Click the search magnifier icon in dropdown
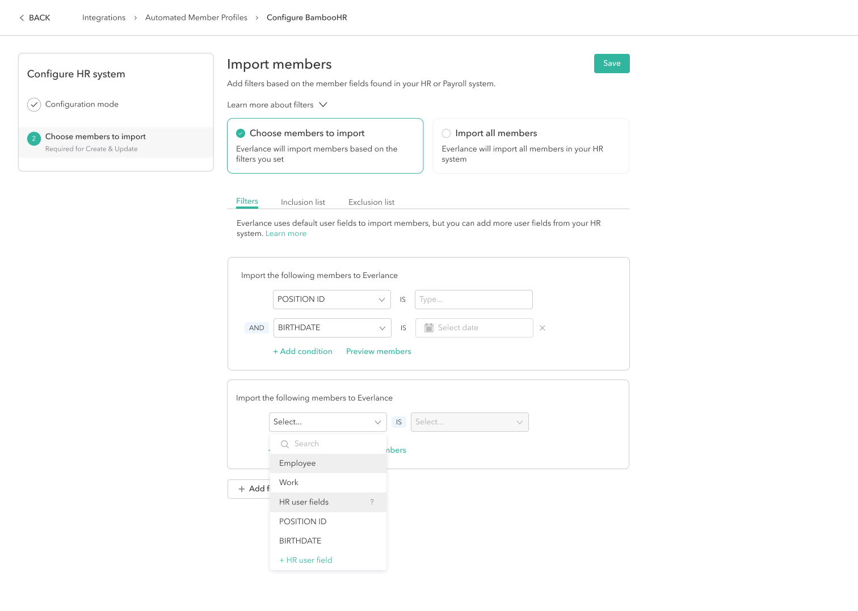This screenshot has height=611, width=858. [285, 444]
